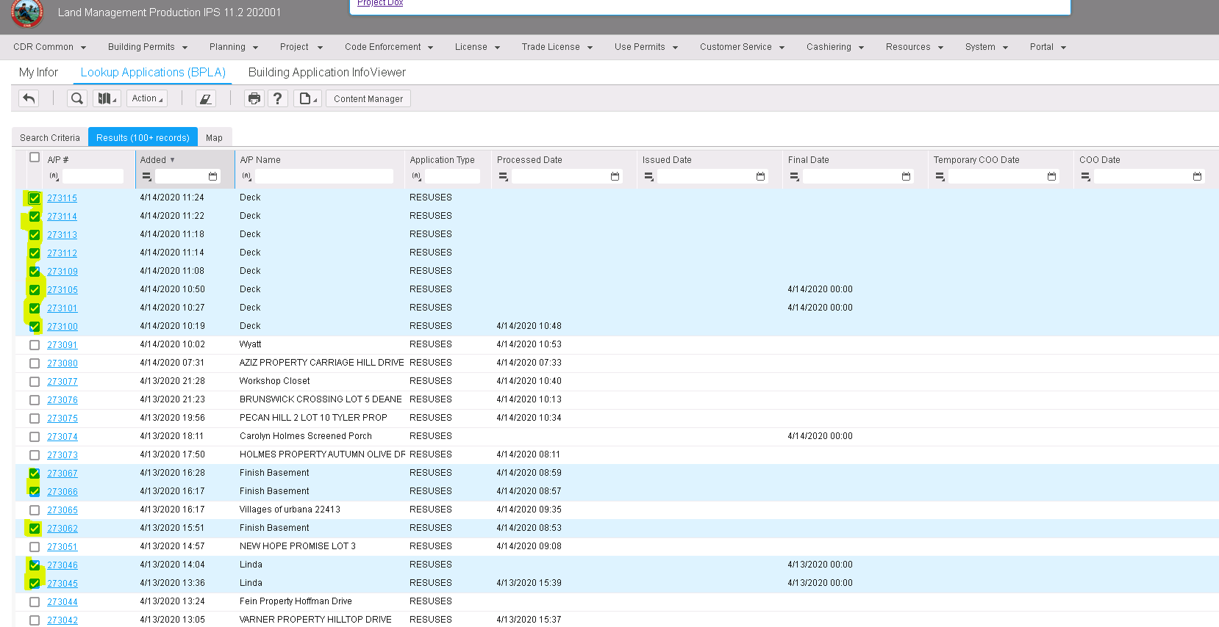Click filter operator icon under Final Date
The width and height of the screenshot is (1219, 627).
pos(795,176)
